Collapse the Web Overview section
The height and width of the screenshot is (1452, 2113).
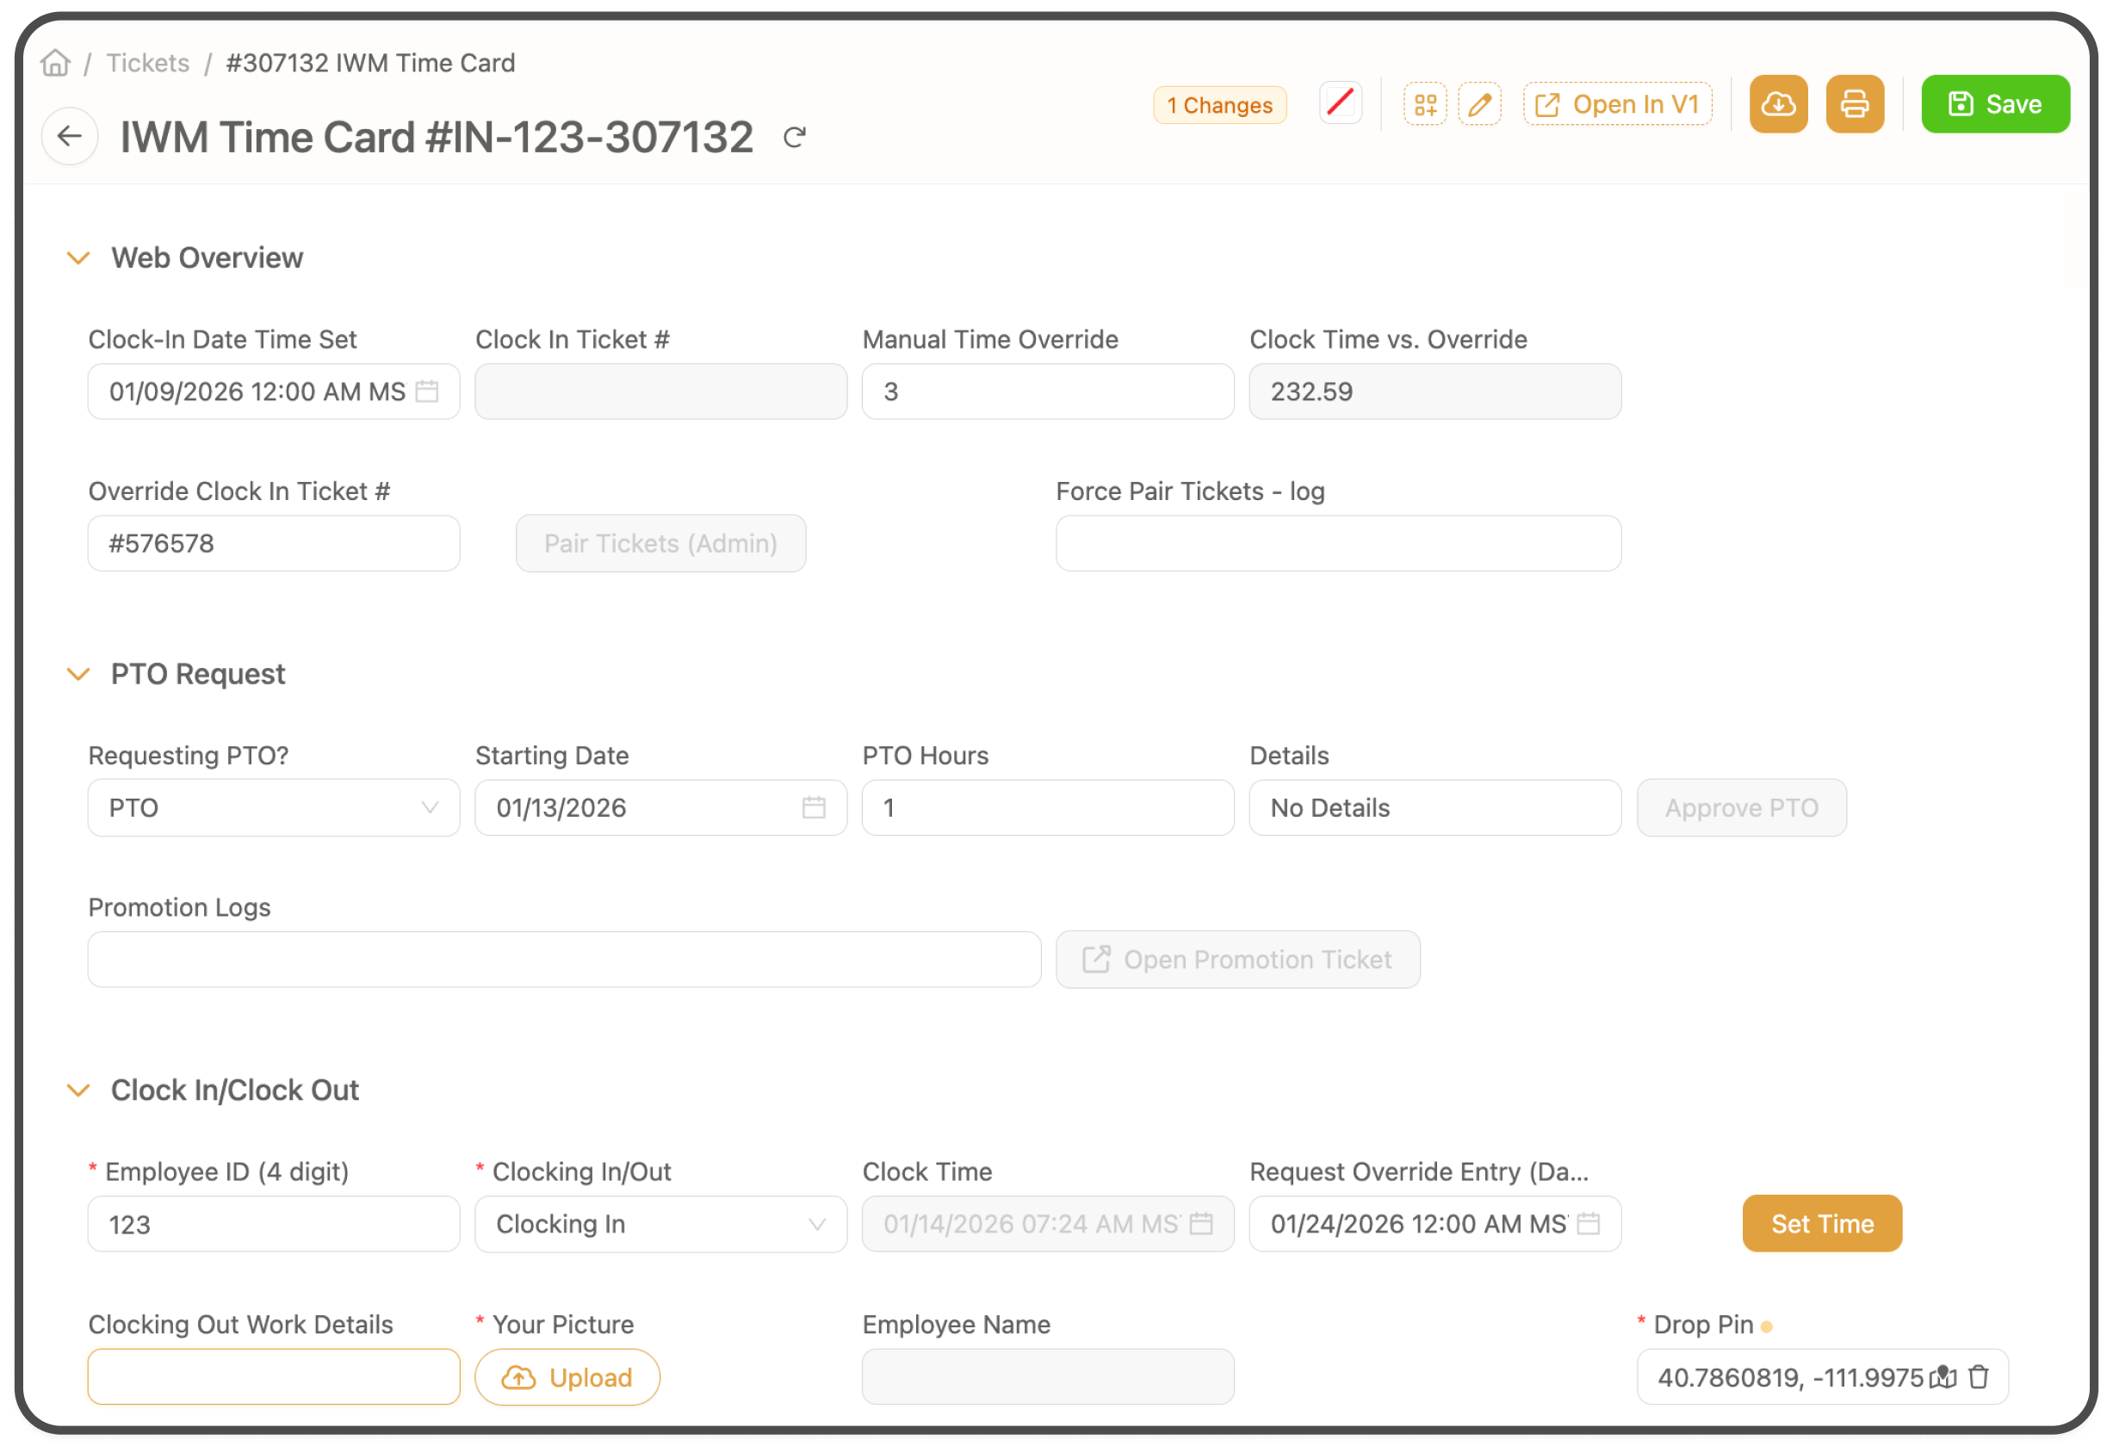(x=78, y=257)
